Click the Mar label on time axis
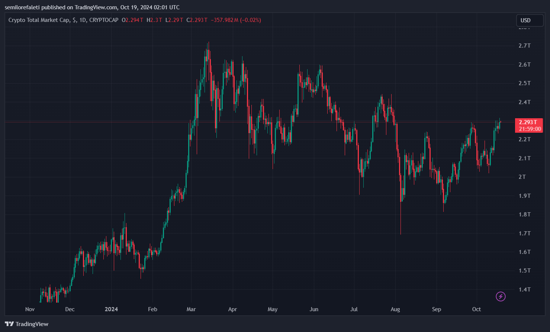This screenshot has width=550, height=332. [x=191, y=309]
